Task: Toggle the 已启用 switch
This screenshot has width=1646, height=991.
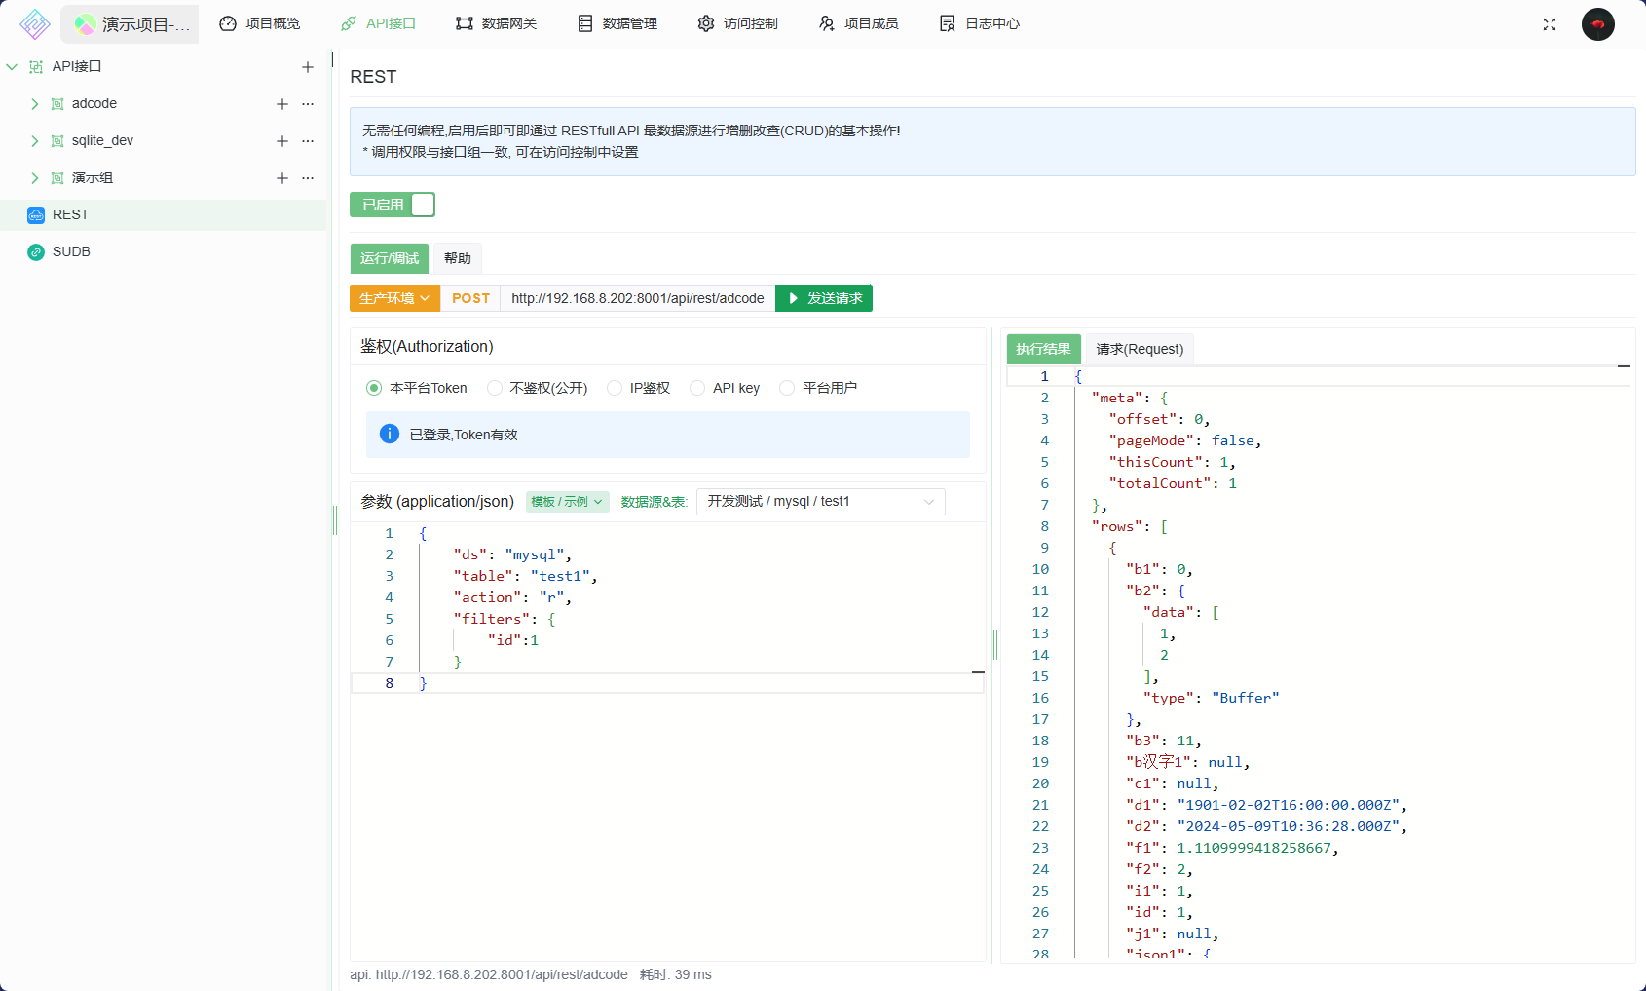Action: pos(393,205)
